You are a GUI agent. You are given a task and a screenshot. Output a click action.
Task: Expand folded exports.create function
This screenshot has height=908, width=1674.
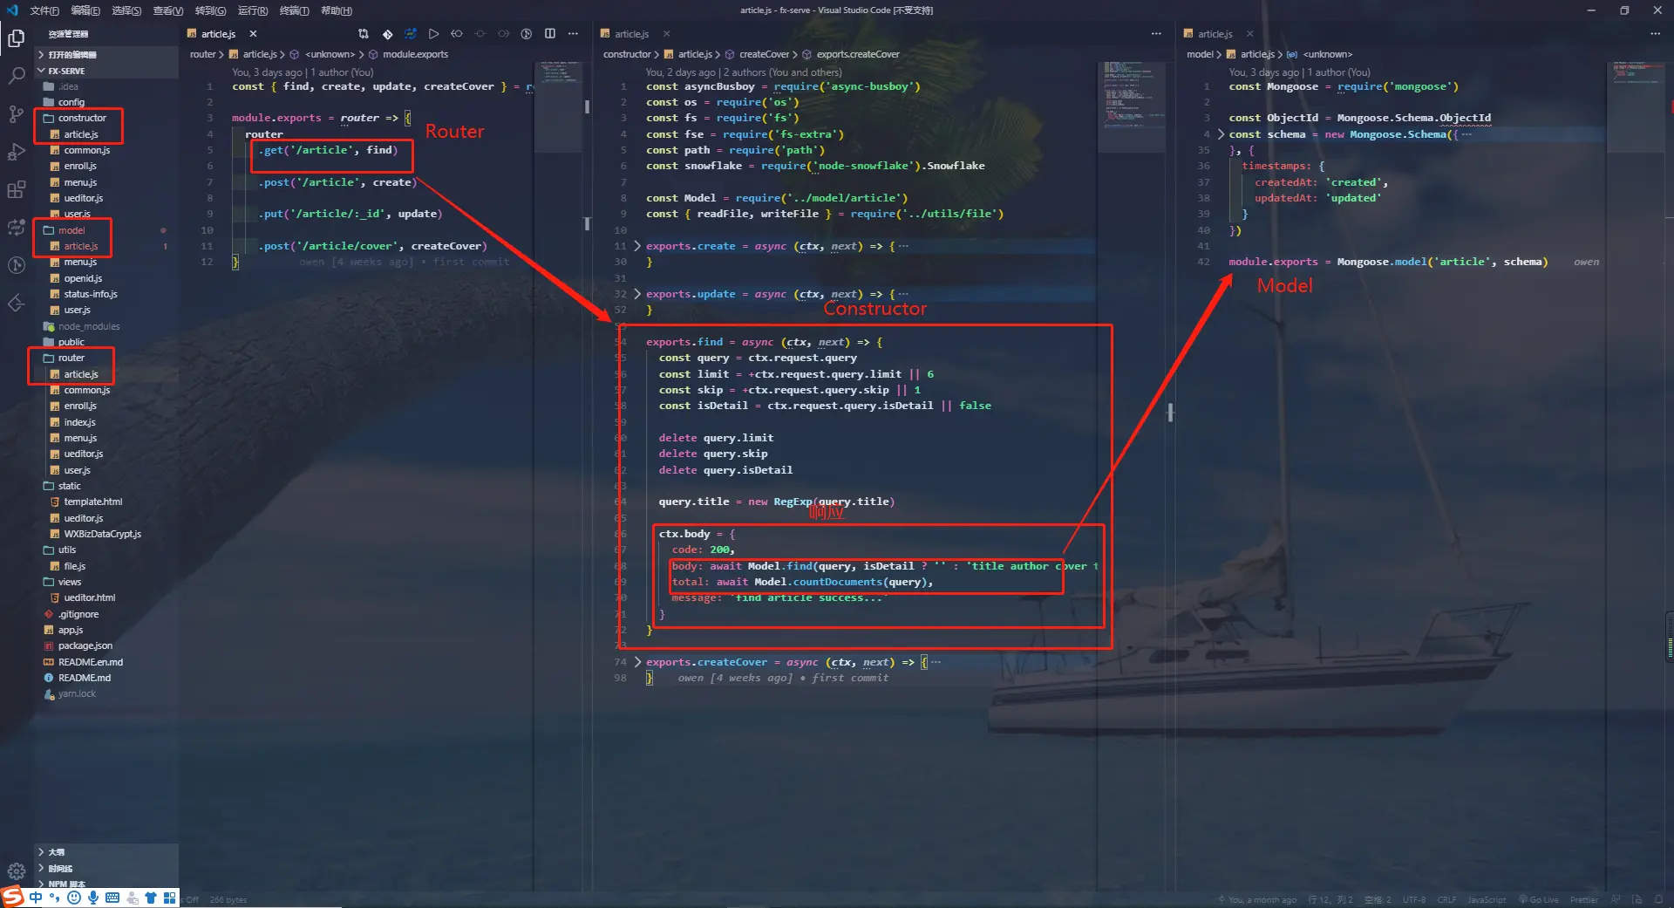click(637, 246)
